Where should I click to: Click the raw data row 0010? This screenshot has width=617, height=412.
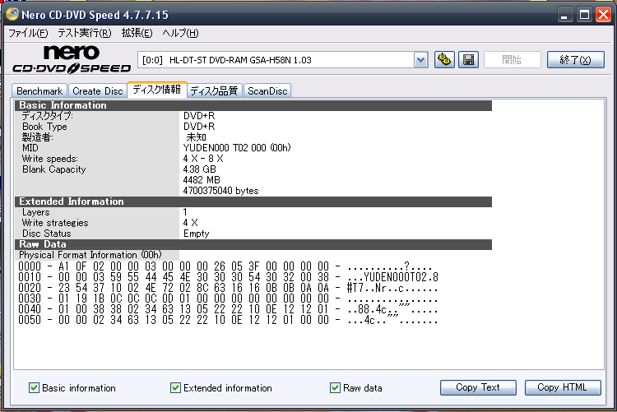[228, 277]
